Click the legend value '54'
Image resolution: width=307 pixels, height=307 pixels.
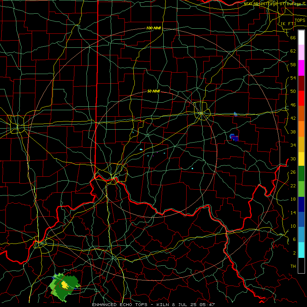coord(293,78)
